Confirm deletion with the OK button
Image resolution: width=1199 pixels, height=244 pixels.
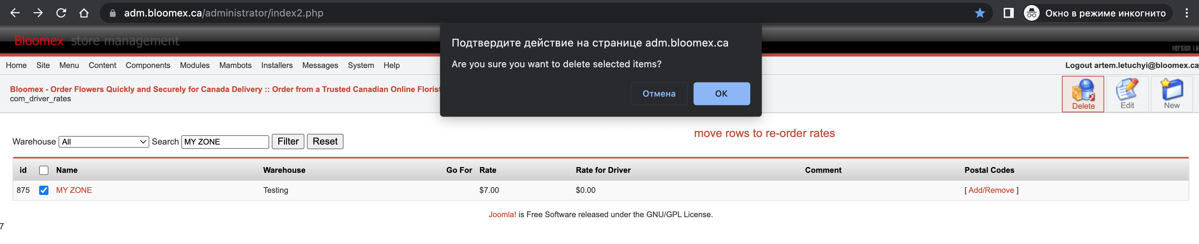pyautogui.click(x=722, y=94)
